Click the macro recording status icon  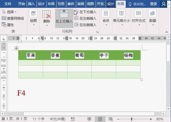(73, 119)
